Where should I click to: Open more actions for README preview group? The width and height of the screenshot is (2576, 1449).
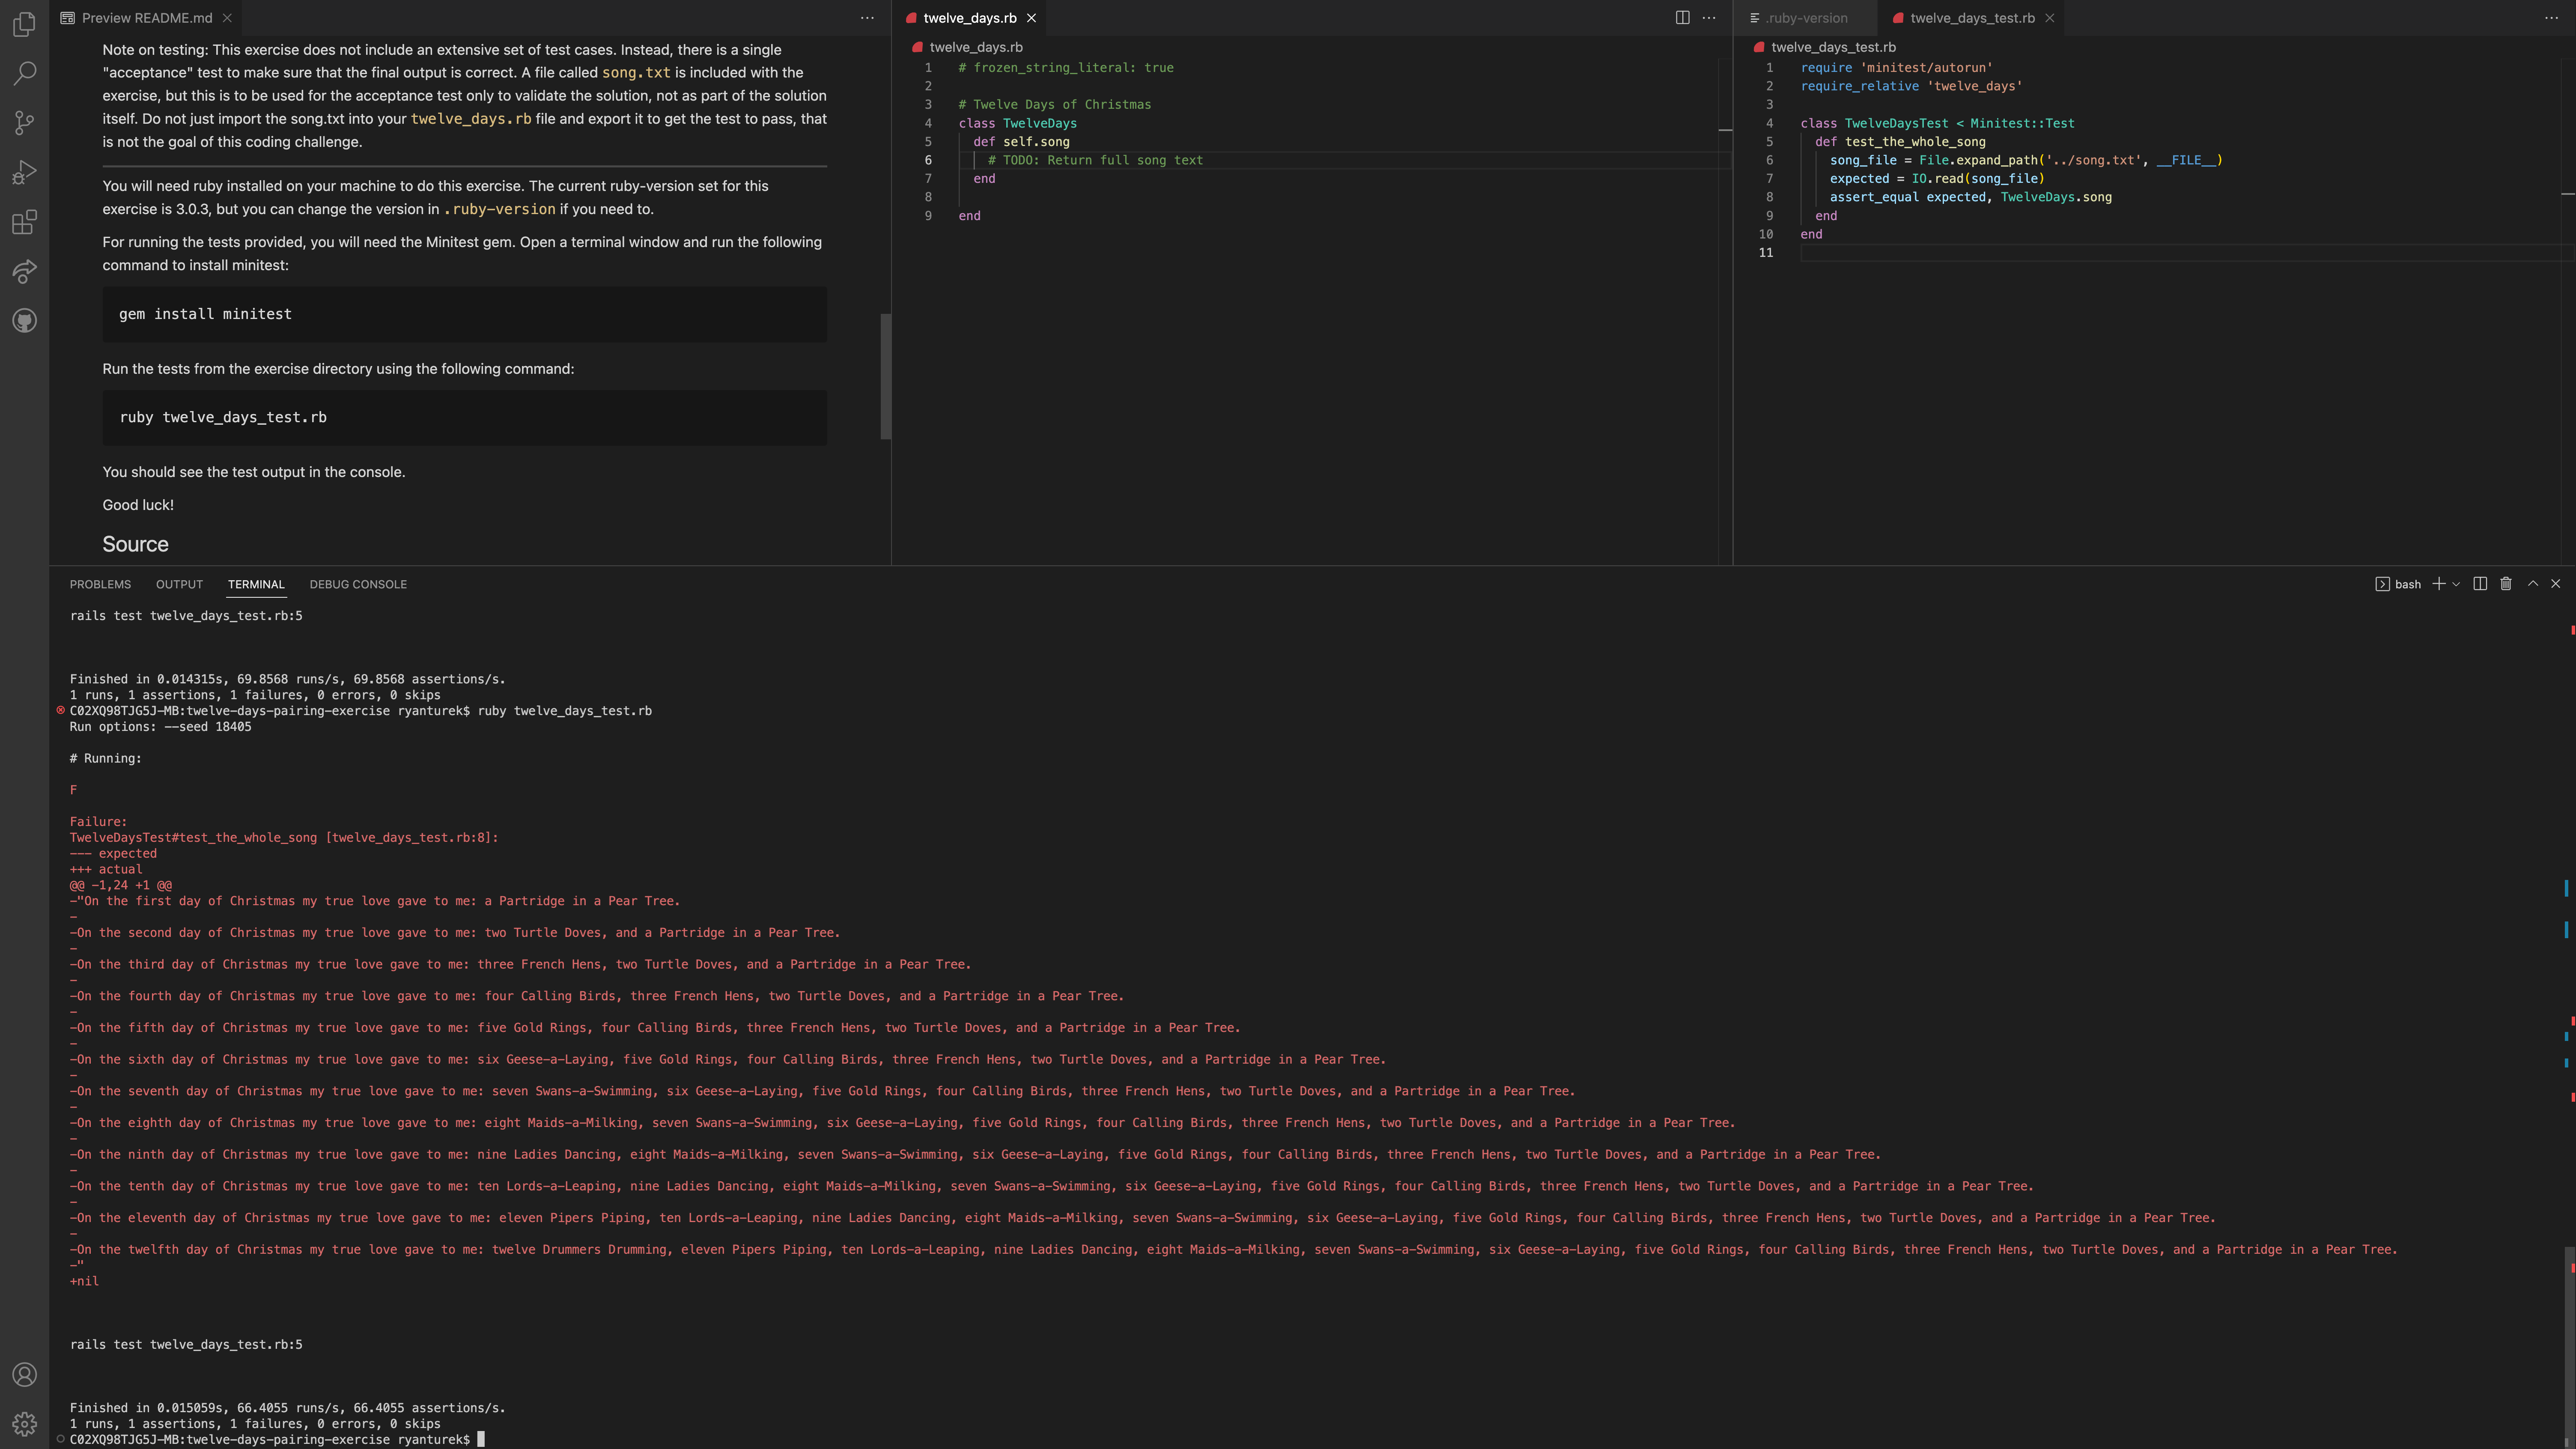[867, 18]
